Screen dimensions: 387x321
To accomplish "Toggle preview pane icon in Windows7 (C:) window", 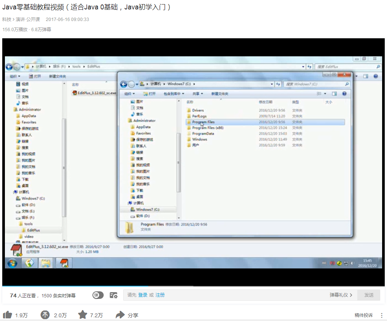I will tap(334, 94).
